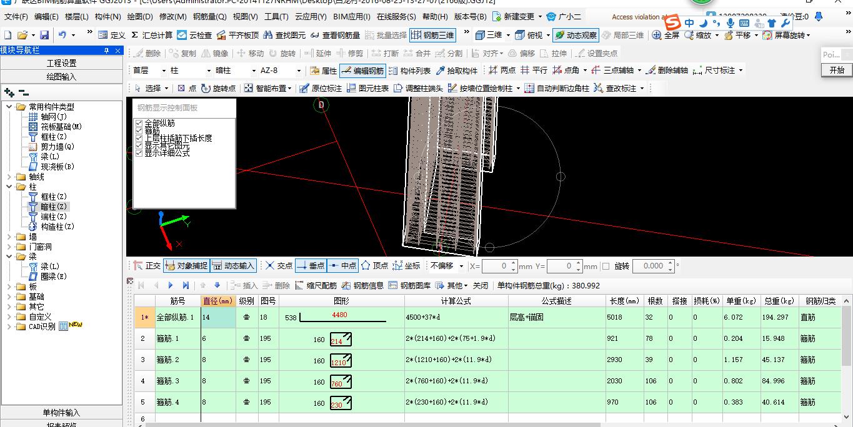Launch 云检查 cloud check
This screenshot has height=427, width=853.
(194, 35)
